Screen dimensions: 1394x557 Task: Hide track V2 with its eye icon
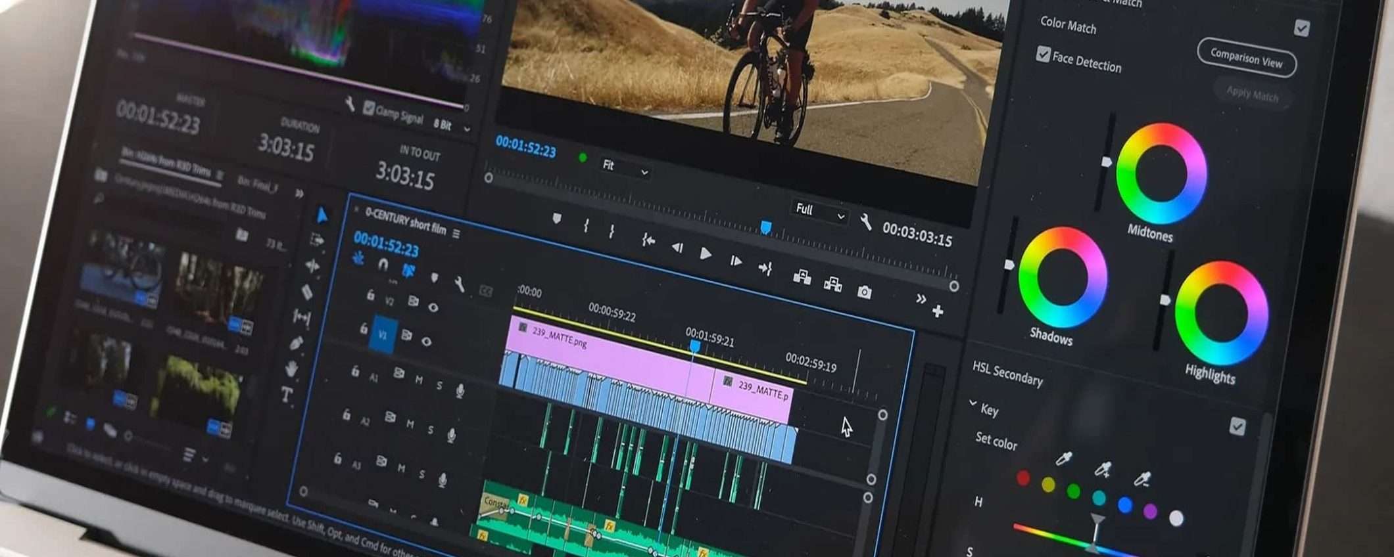pyautogui.click(x=433, y=307)
